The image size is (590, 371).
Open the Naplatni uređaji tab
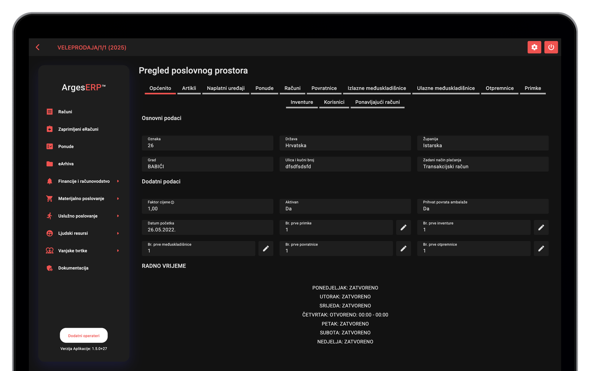pos(225,88)
